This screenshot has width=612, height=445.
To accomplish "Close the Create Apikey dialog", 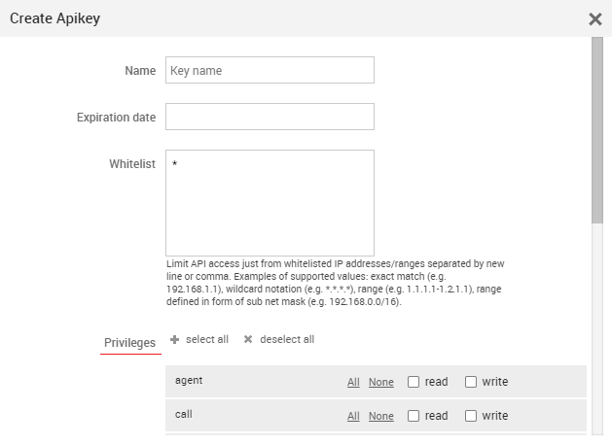I will tap(594, 18).
